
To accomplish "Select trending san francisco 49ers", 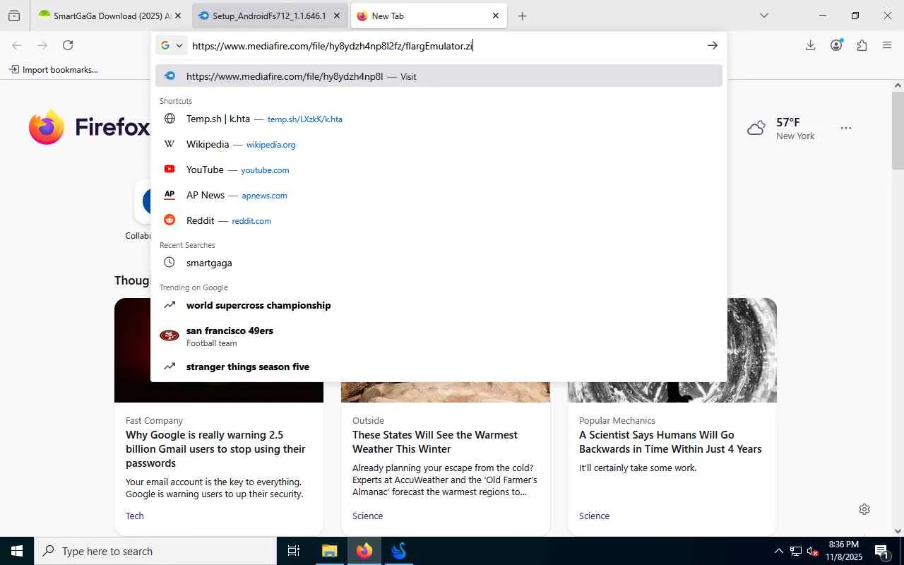I will coord(439,336).
